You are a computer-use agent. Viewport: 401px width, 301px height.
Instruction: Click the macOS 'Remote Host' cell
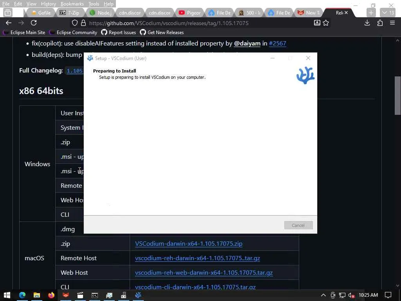click(x=92, y=258)
